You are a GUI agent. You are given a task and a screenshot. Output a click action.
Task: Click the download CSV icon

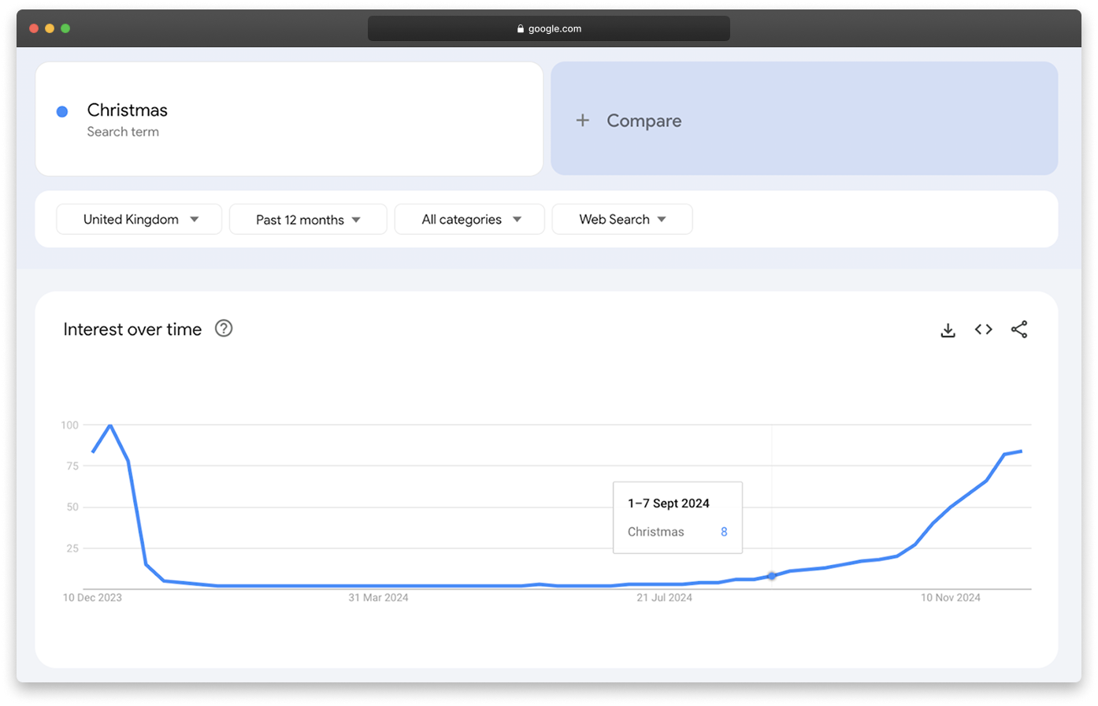948,330
